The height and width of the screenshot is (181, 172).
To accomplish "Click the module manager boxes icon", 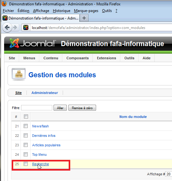I will click(19, 74).
